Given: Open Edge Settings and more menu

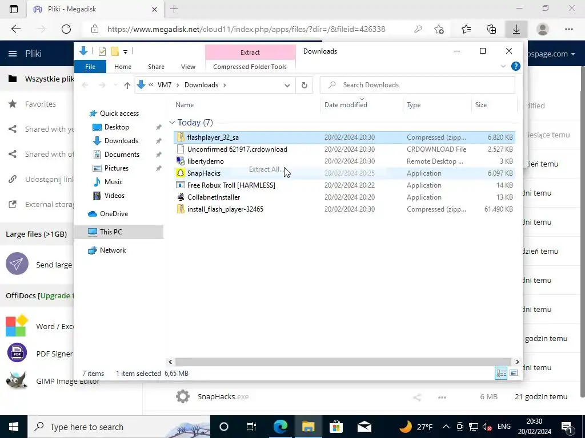Looking at the screenshot, I should coord(568,29).
